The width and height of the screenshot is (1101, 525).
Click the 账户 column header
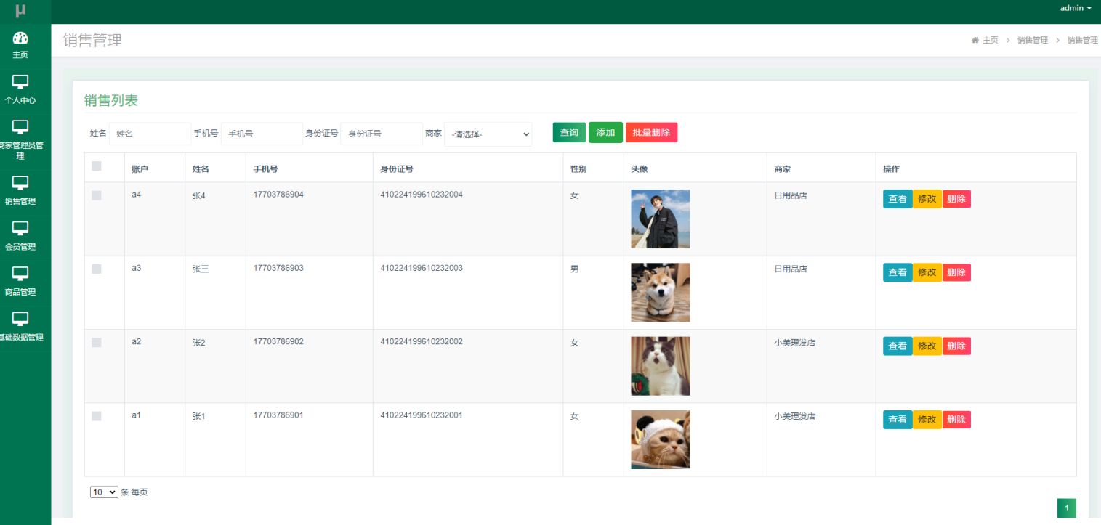coord(140,169)
